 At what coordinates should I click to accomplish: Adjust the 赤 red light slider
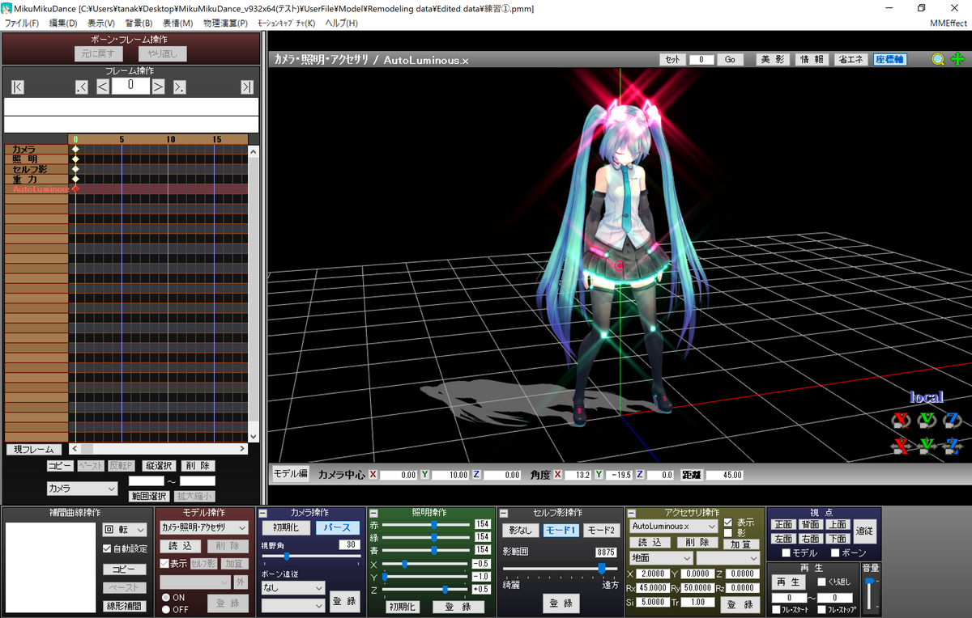428,524
